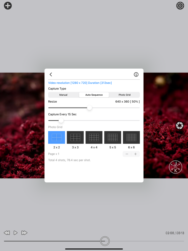Click the Resize slider handle
188x251 pixels.
tap(89, 108)
